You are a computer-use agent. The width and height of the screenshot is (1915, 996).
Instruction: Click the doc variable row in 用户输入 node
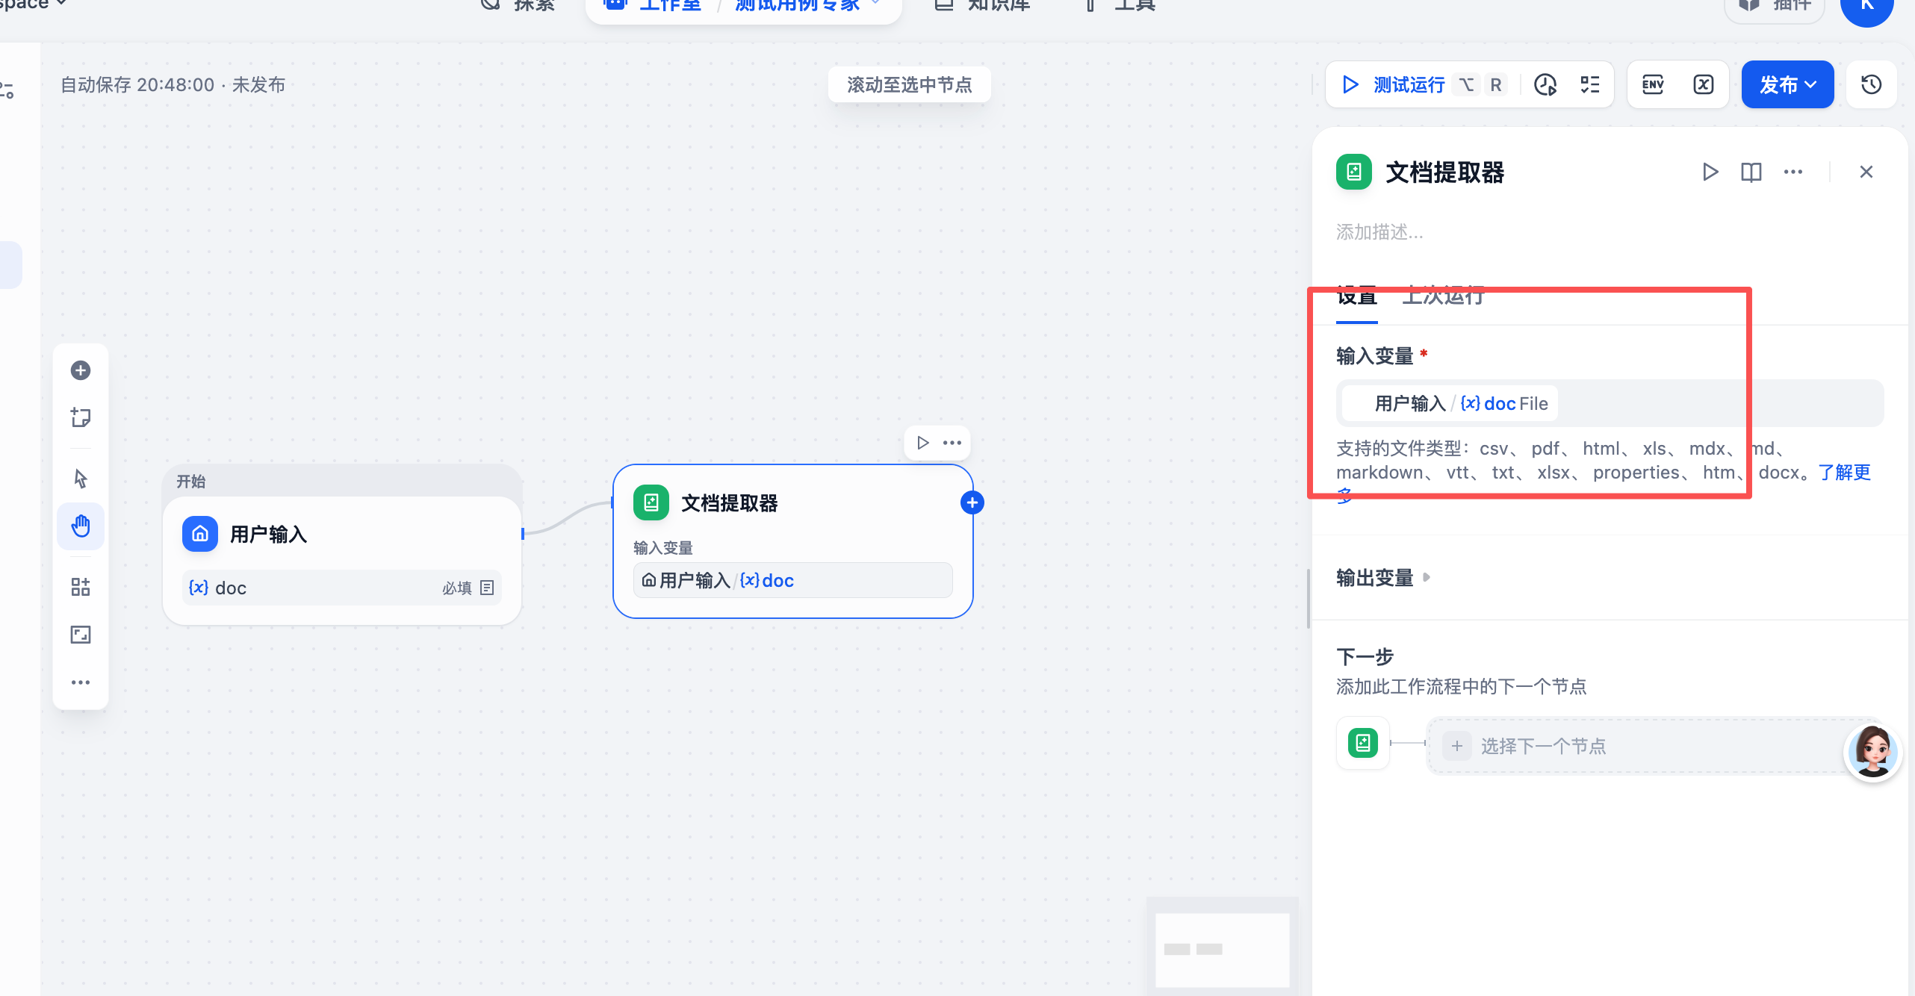tap(342, 588)
